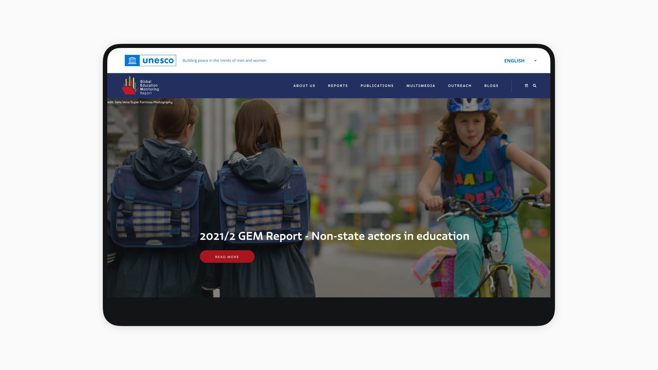Open the search magnifier icon

535,86
